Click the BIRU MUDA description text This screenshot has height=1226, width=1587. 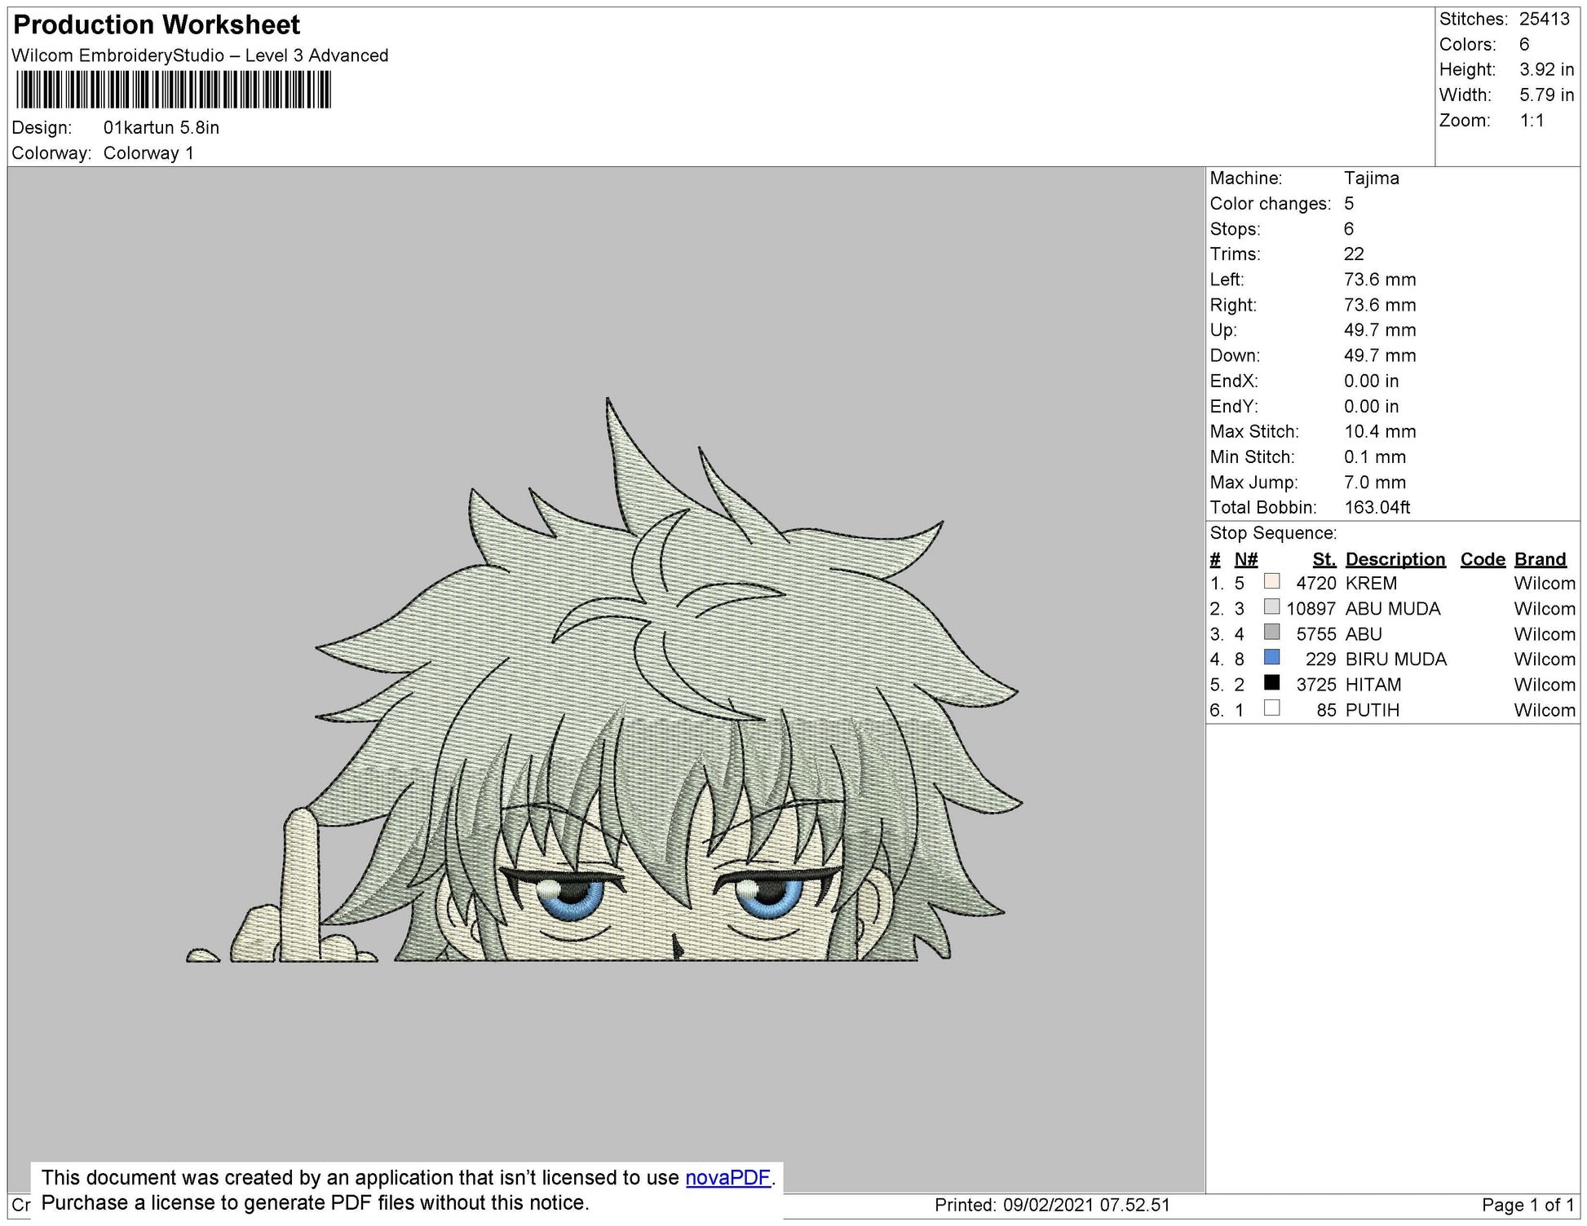coord(1396,659)
